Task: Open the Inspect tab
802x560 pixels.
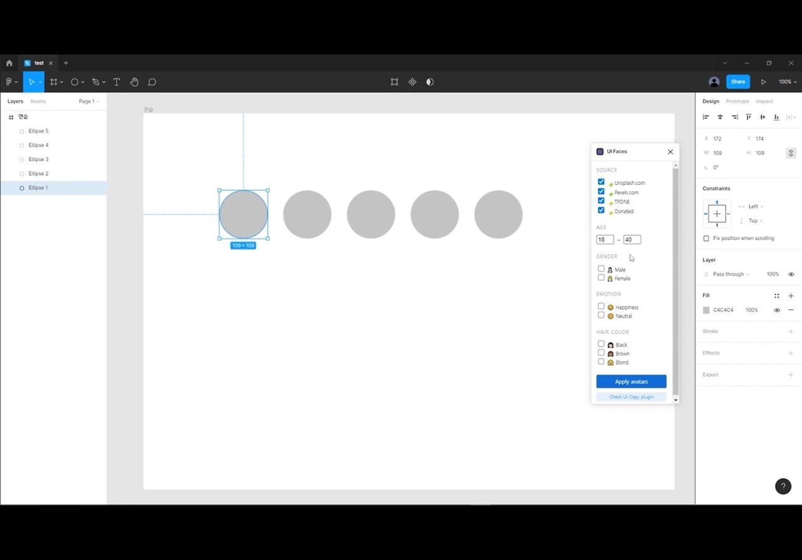Action: (x=764, y=101)
